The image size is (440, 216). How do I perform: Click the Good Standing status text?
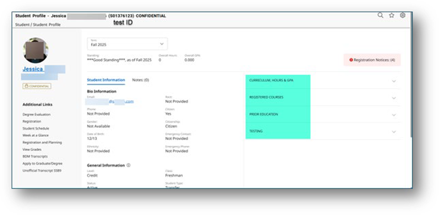119,60
